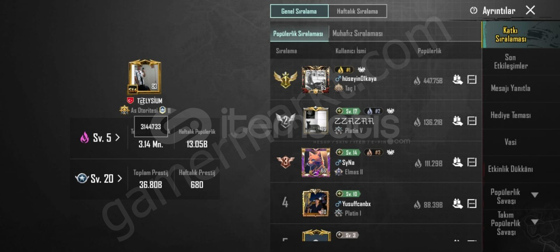Open Etkinlik Dükkânı from the sidebar
560x252 pixels.
coord(511,169)
